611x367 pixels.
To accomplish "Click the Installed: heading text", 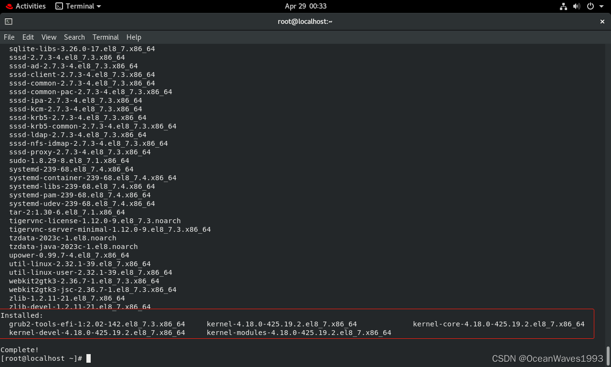I will (x=22, y=315).
